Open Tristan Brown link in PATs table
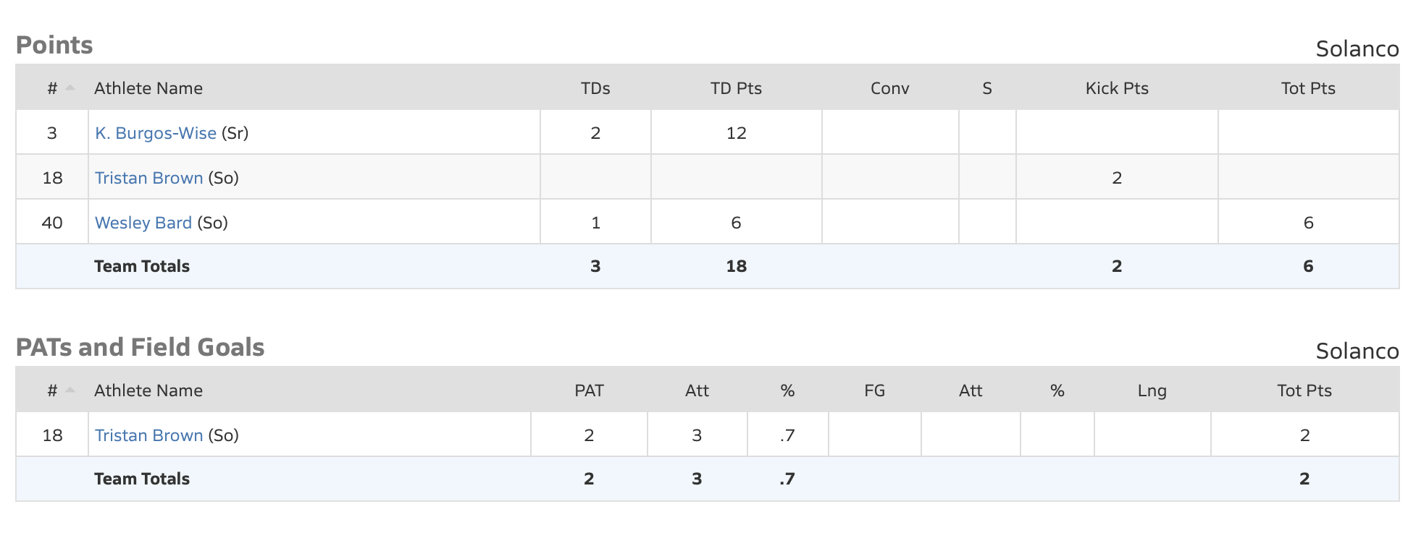 pos(148,435)
